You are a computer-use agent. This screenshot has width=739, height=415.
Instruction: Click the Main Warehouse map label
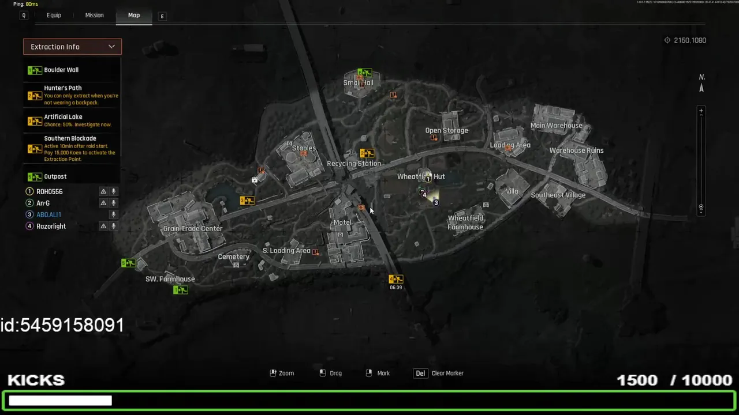pos(557,126)
